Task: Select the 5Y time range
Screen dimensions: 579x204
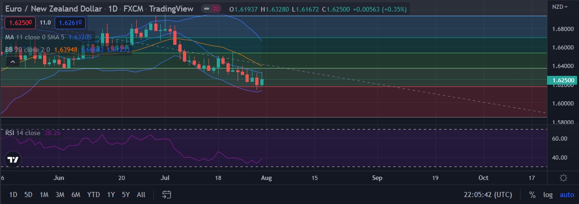Action: 126,195
